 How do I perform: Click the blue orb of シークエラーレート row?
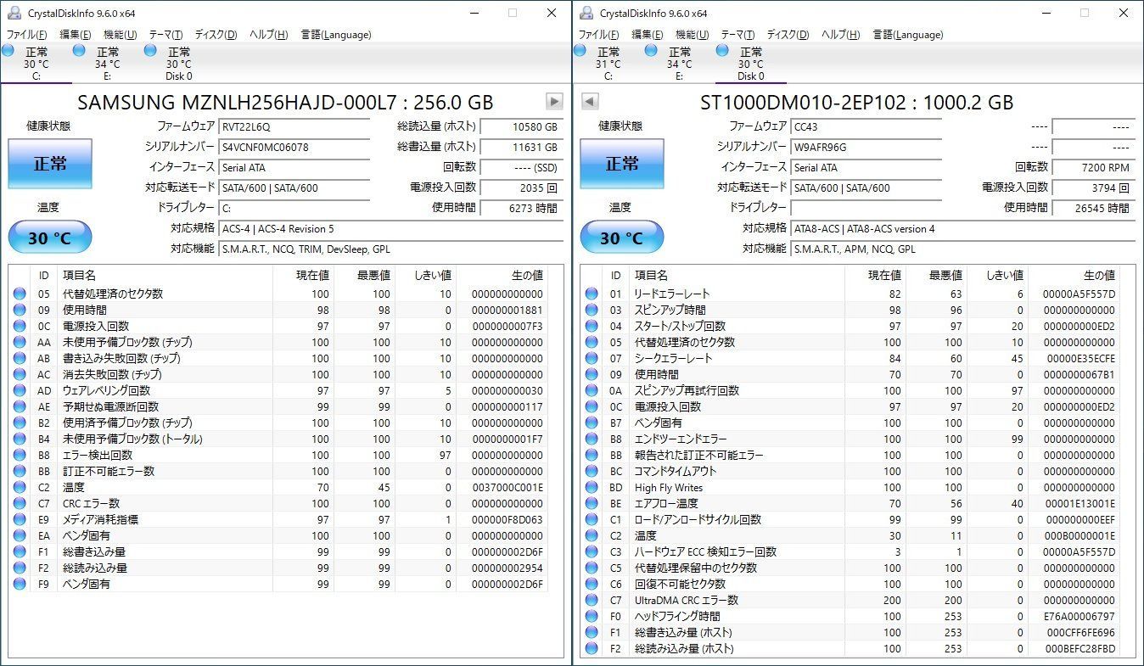pos(592,358)
